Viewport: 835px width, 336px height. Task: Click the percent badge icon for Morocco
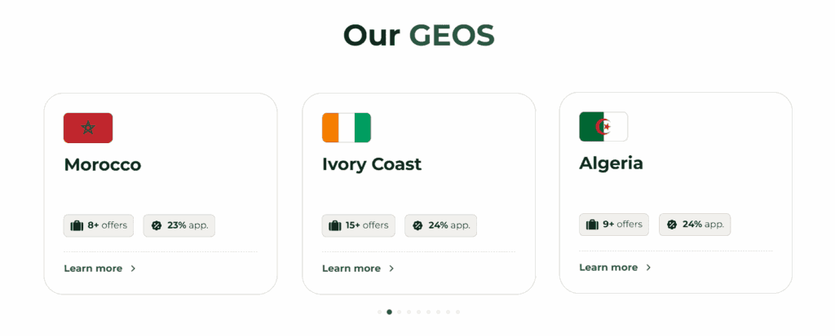tap(157, 225)
